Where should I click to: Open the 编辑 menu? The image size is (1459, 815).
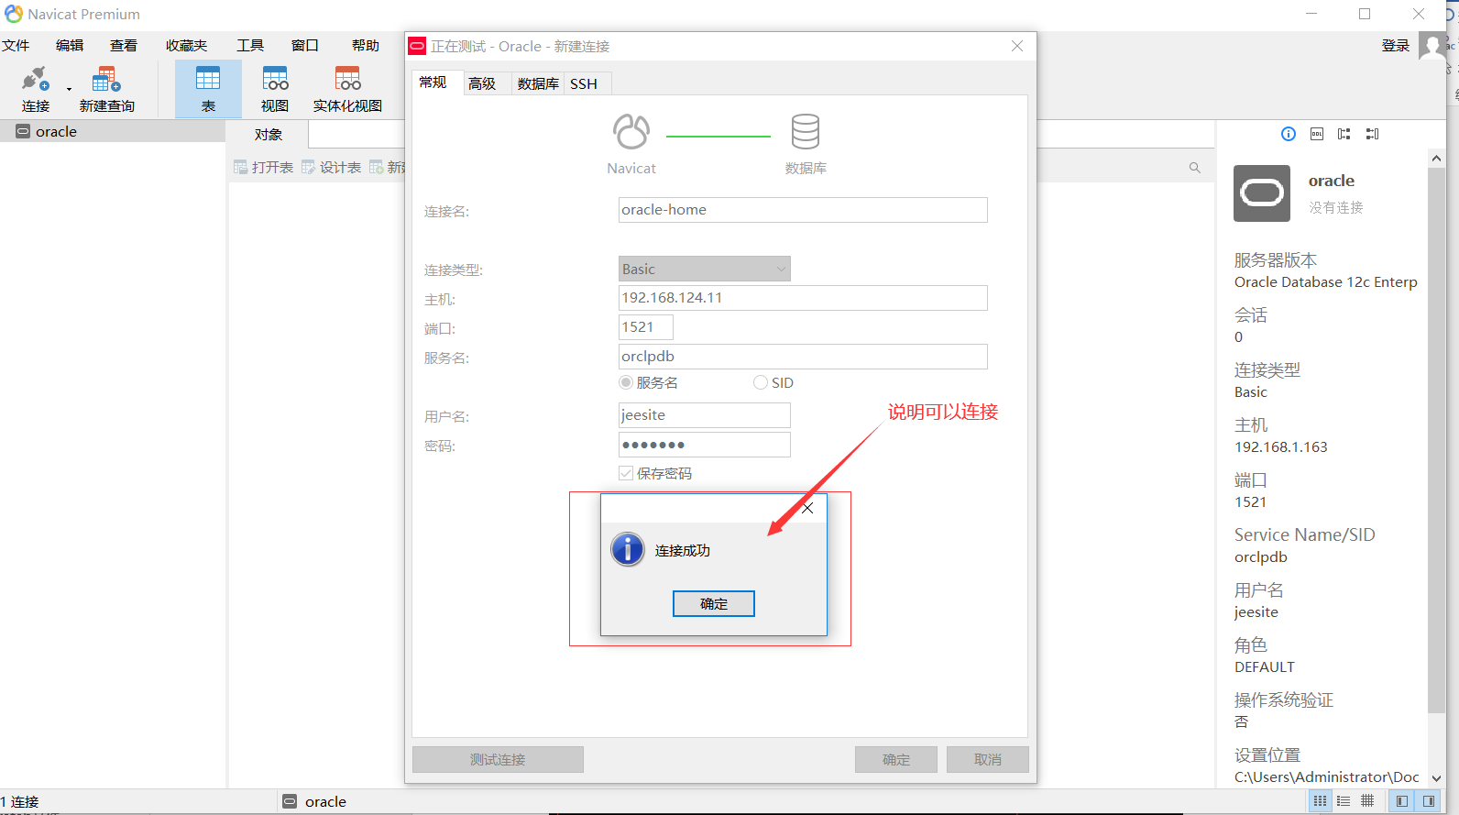pyautogui.click(x=70, y=45)
